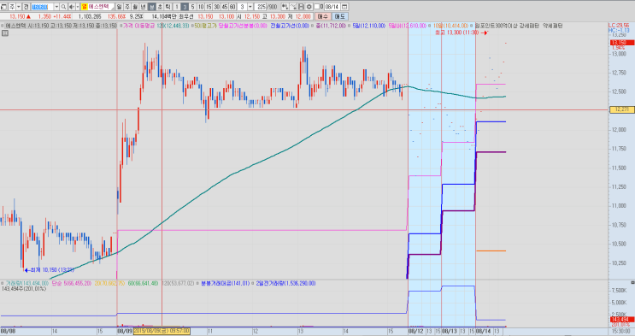Click the 최고 13,300 high annotation
635x336 pixels.
(x=462, y=32)
